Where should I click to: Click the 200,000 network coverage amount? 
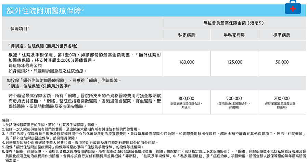pos(282,98)
